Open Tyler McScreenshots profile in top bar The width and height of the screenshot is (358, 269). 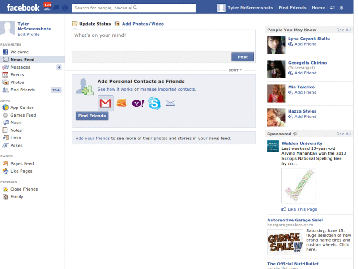coord(245,8)
